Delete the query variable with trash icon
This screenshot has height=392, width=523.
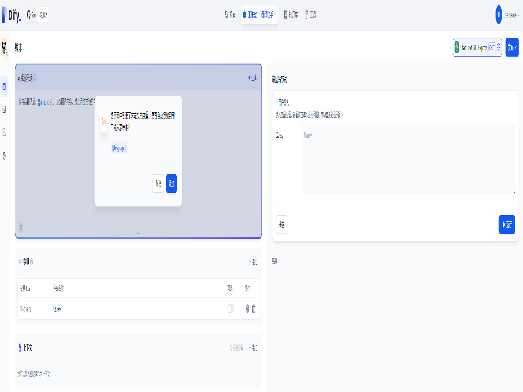[254, 309]
